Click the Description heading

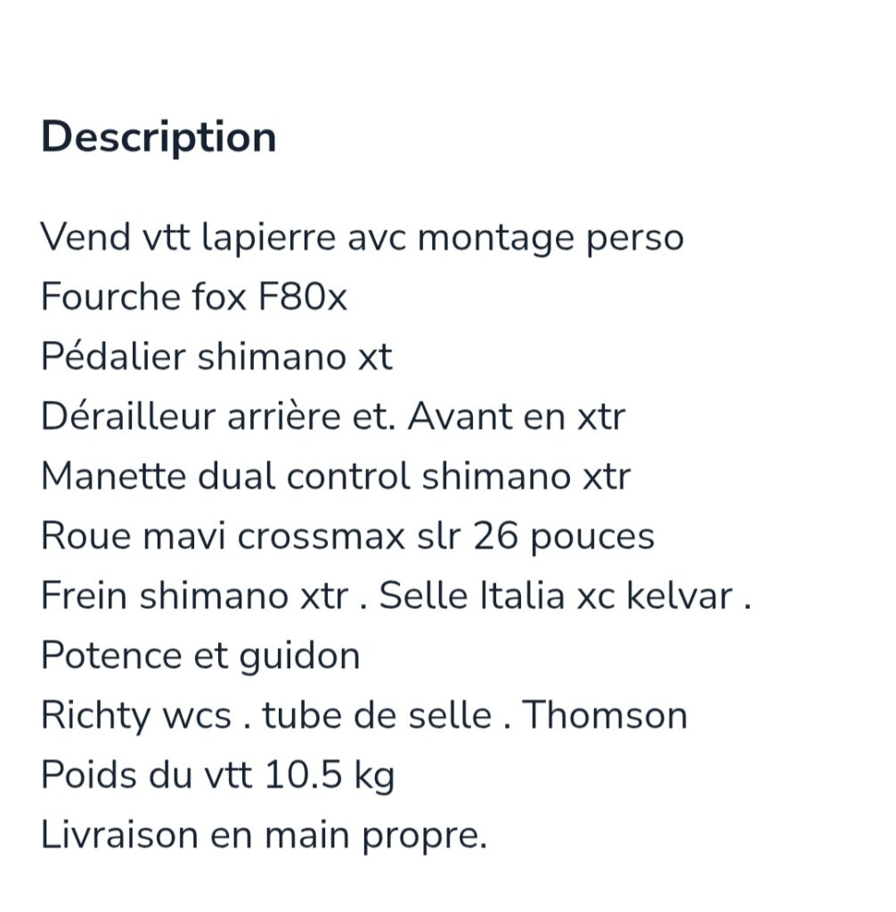(x=159, y=138)
